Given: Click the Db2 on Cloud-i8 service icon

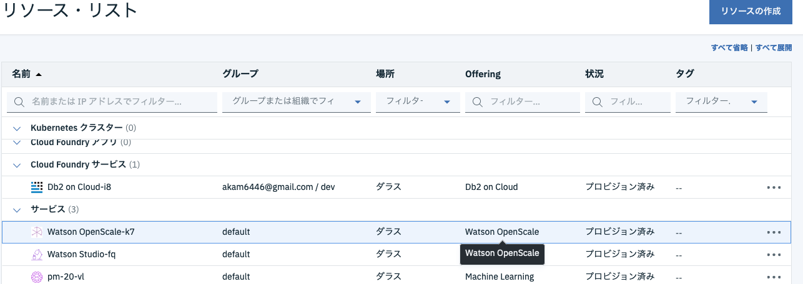Looking at the screenshot, I should [x=37, y=186].
